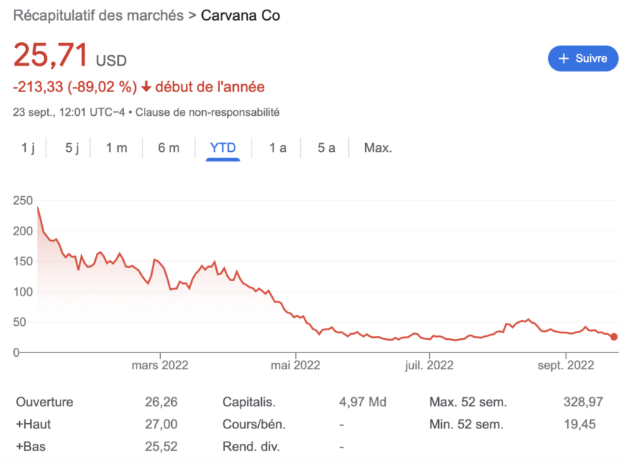Image resolution: width=627 pixels, height=463 pixels.
Task: Follow the stock with Suivre button
Action: tap(583, 58)
